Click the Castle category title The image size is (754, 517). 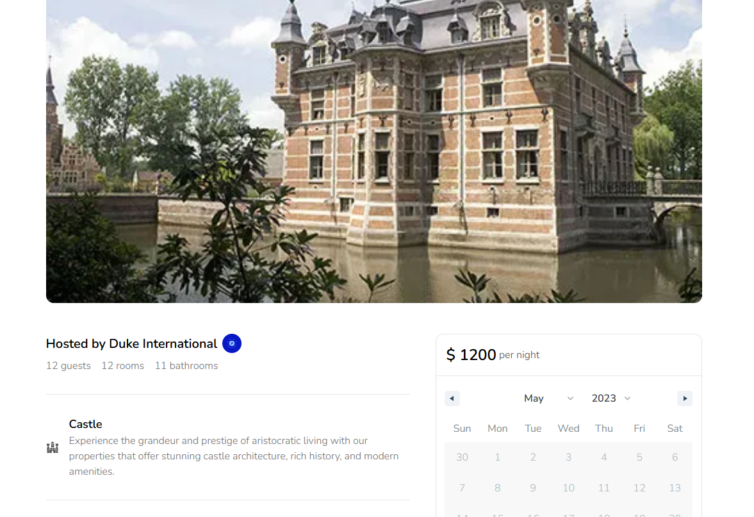(86, 424)
